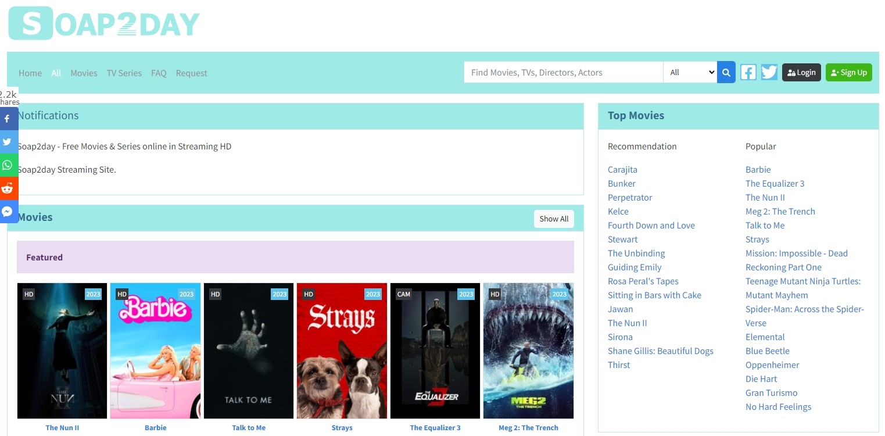Open Talk to Me in Popular list

765,226
